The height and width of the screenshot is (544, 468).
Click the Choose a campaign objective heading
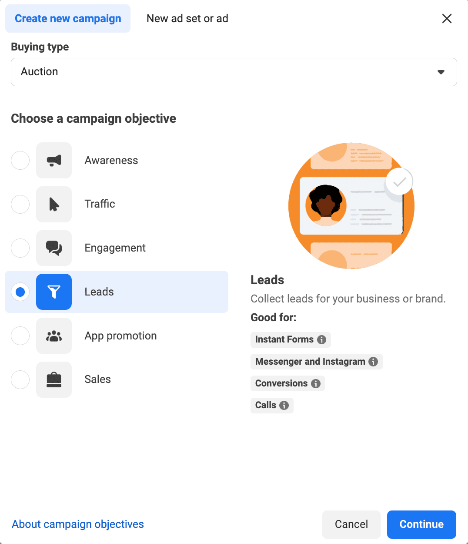94,118
